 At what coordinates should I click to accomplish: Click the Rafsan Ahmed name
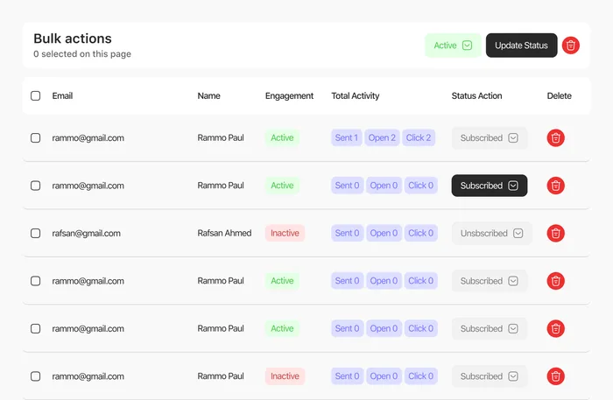coord(224,233)
